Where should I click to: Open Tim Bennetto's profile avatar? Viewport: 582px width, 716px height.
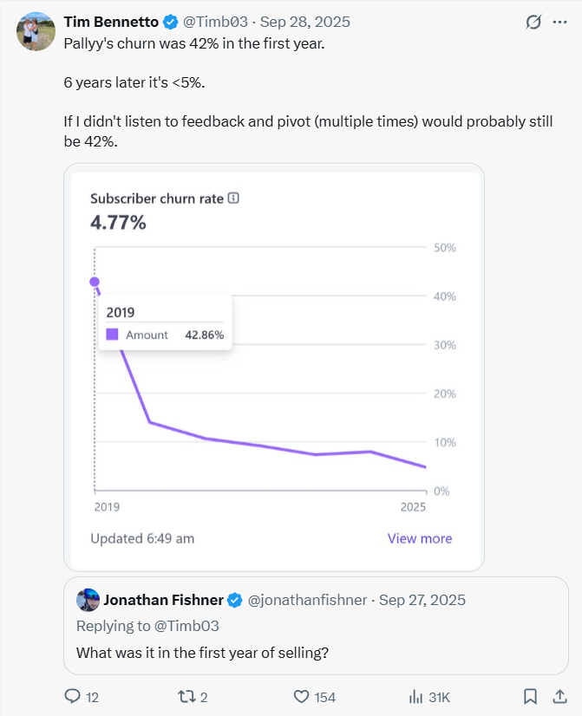tap(36, 31)
